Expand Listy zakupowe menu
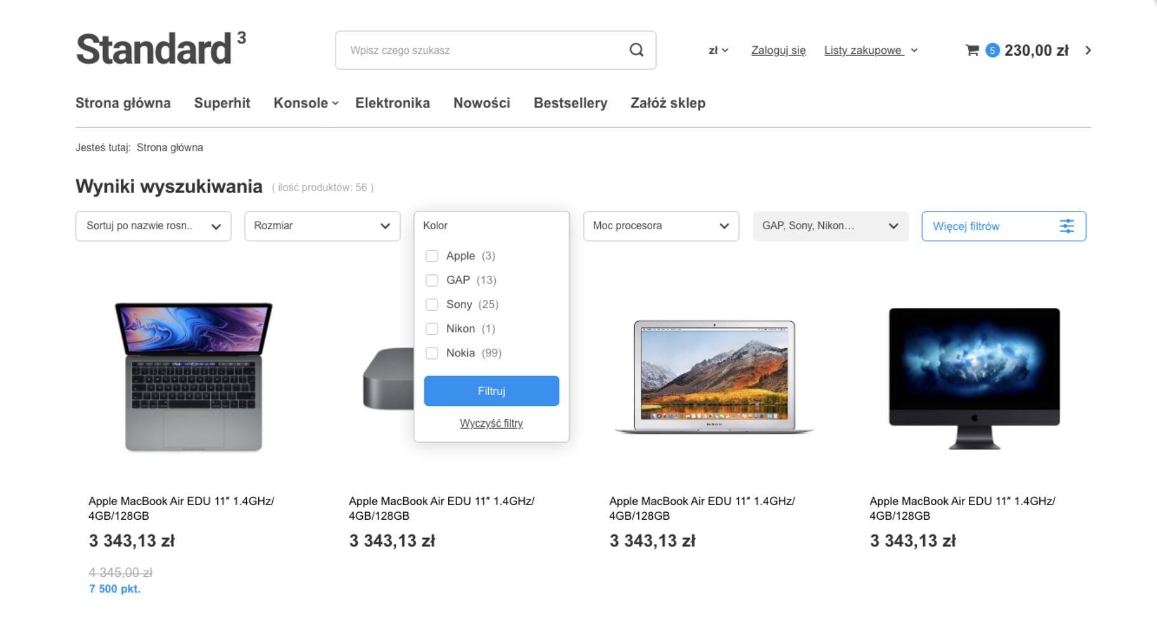 pyautogui.click(x=871, y=50)
